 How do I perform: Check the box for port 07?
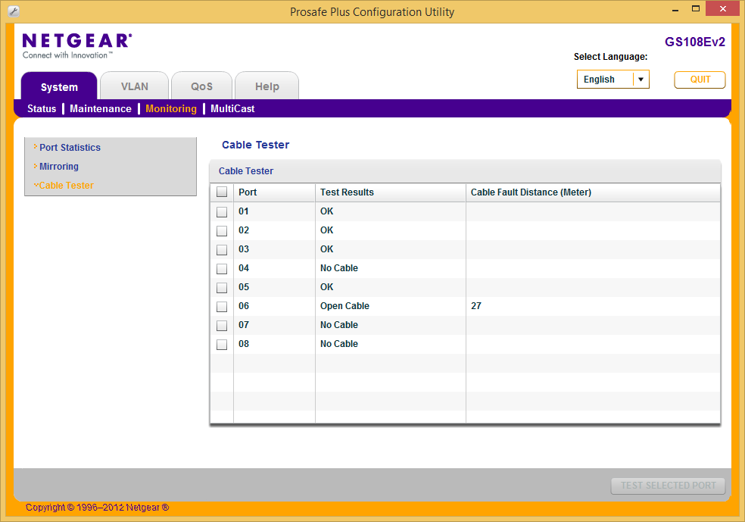coord(222,326)
